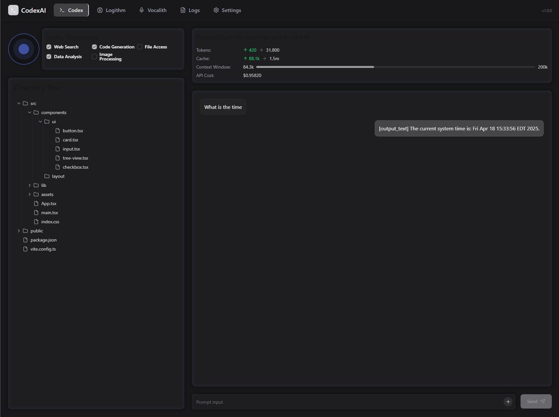The width and height of the screenshot is (559, 417).
Task: Click the Send button
Action: click(x=536, y=402)
